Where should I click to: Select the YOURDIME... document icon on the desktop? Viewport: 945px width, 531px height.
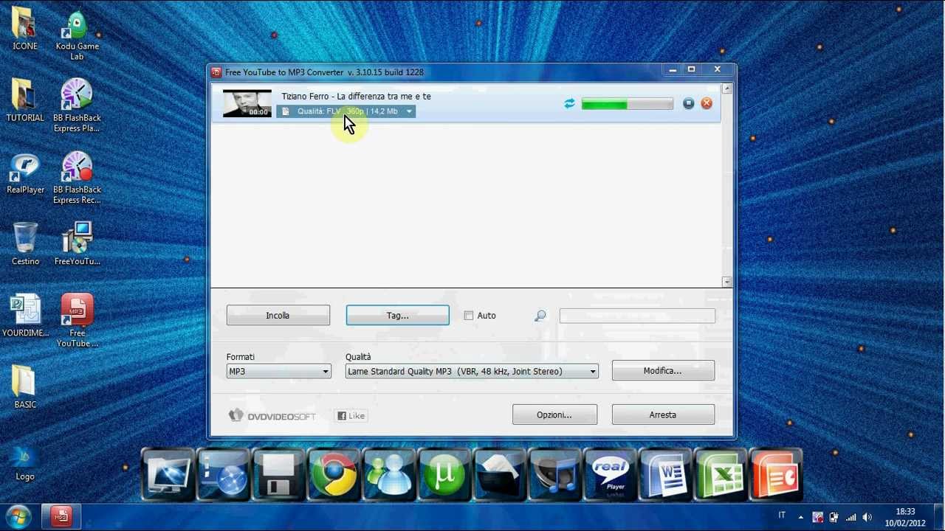25,316
